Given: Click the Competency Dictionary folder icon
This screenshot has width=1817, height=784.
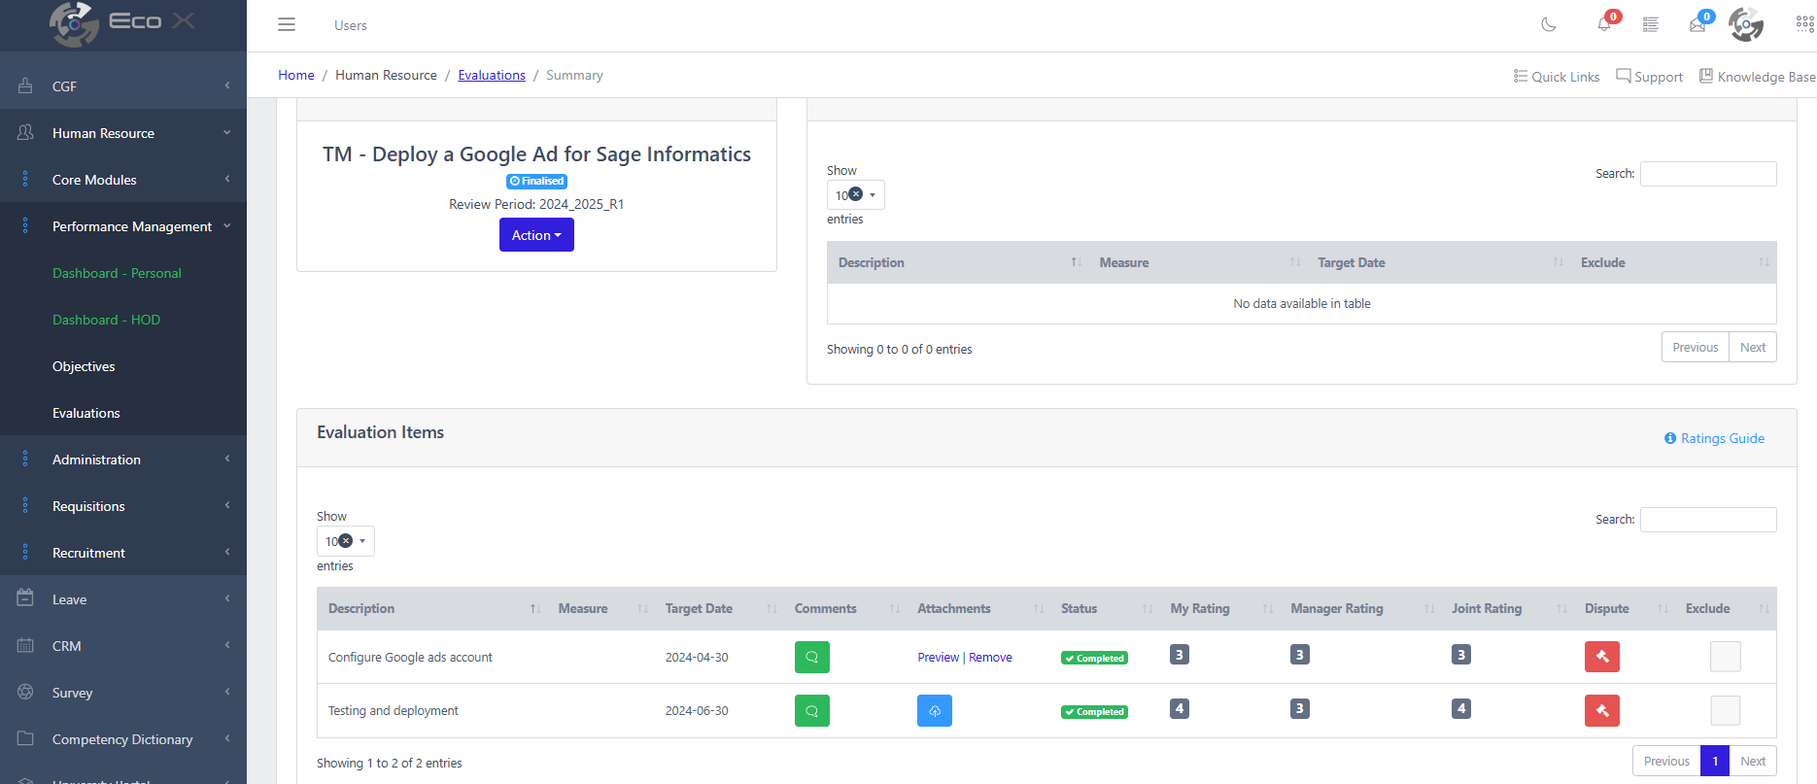Looking at the screenshot, I should pos(25,738).
